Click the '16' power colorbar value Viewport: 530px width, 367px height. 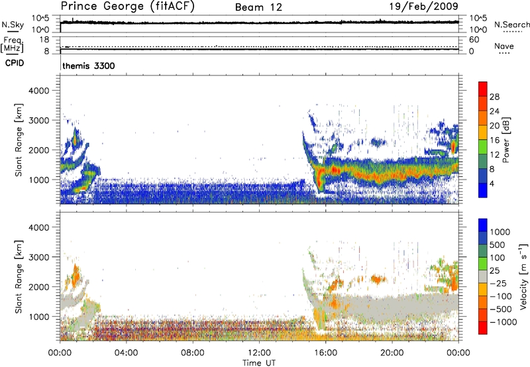[x=494, y=140]
